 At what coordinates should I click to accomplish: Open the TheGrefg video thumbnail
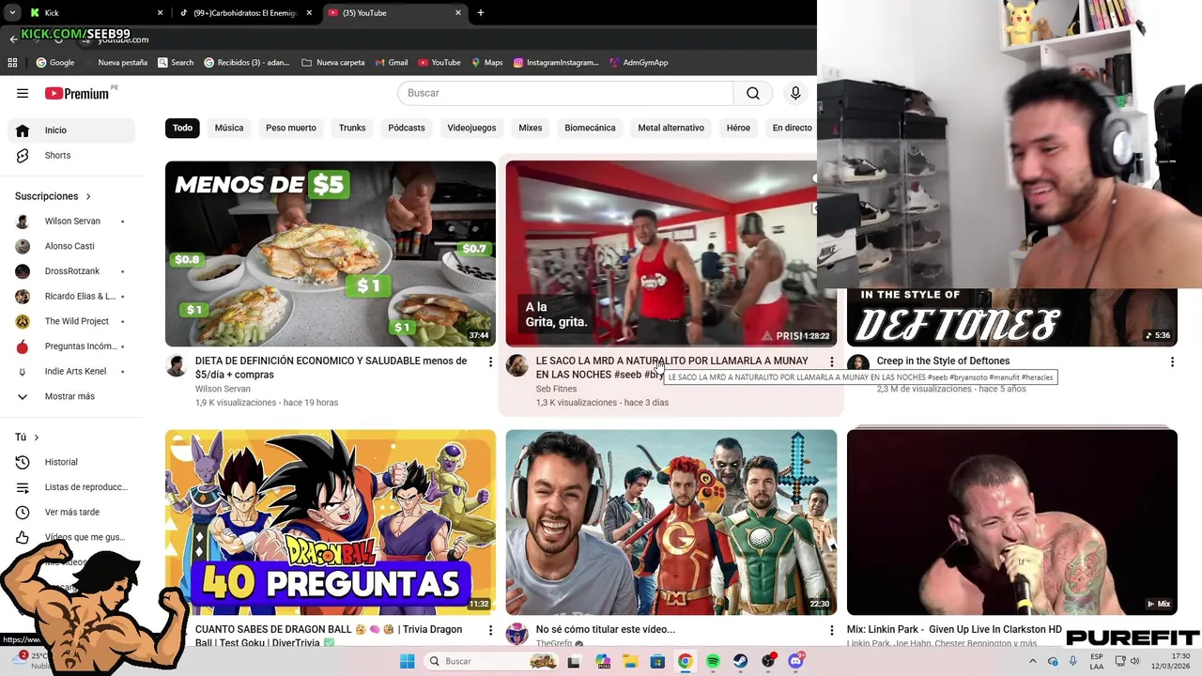click(671, 522)
